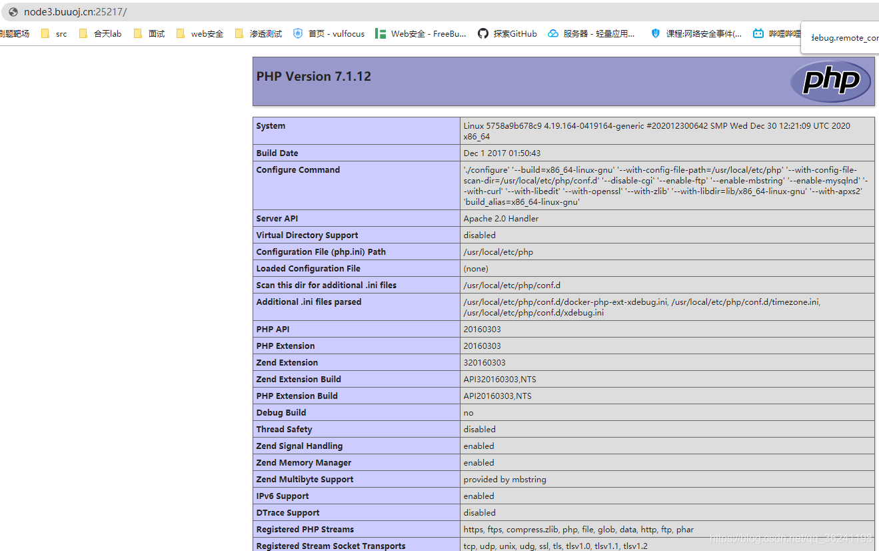Open the src bookmark folder
This screenshot has width=879, height=551.
click(54, 33)
